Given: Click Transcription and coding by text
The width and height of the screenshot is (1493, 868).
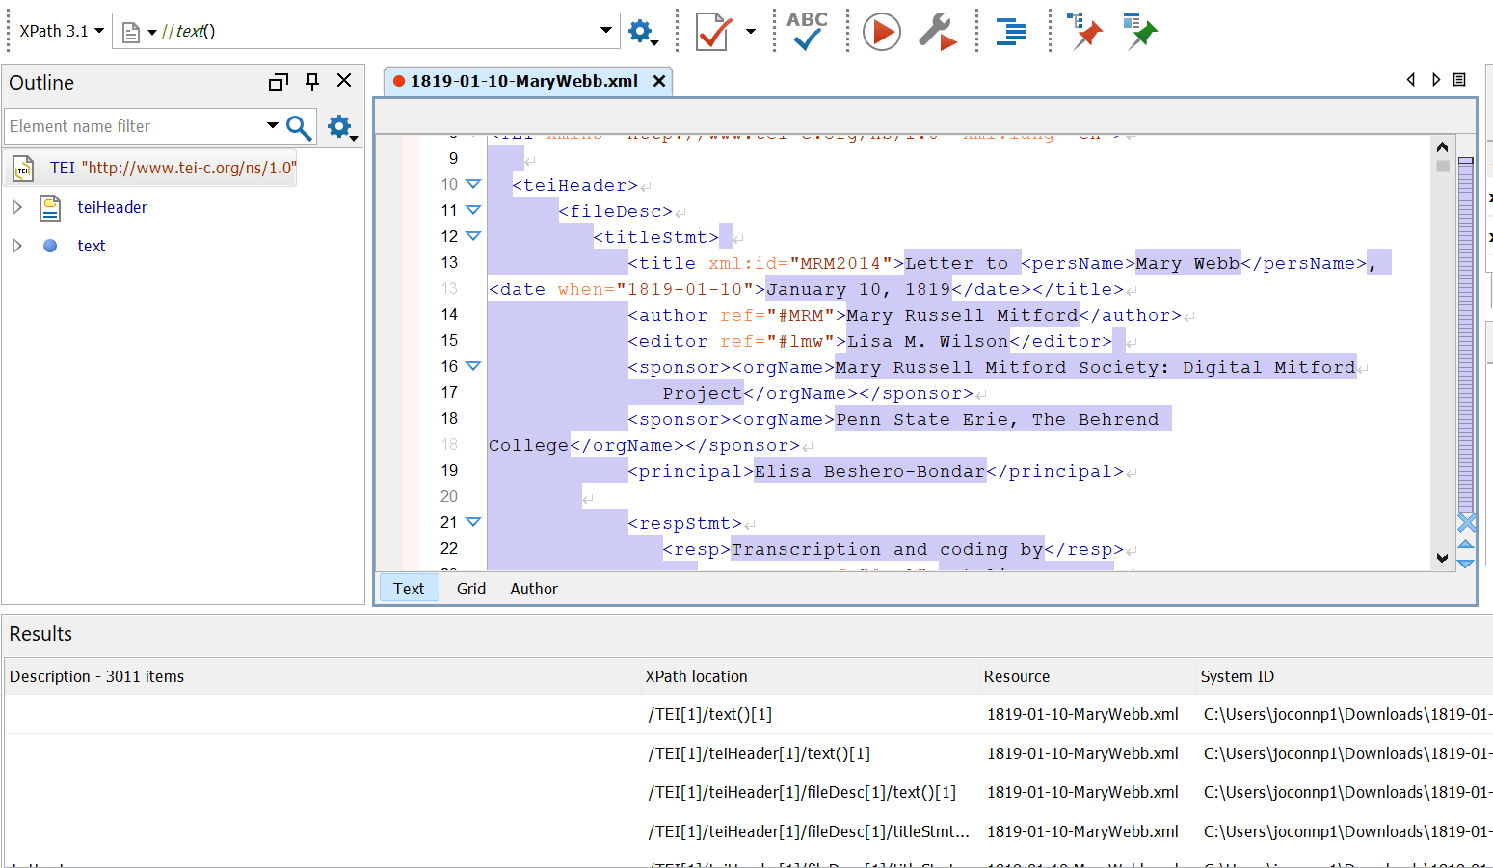Looking at the screenshot, I should [887, 549].
